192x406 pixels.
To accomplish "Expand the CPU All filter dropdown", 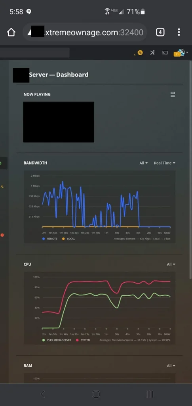I will pyautogui.click(x=171, y=264).
